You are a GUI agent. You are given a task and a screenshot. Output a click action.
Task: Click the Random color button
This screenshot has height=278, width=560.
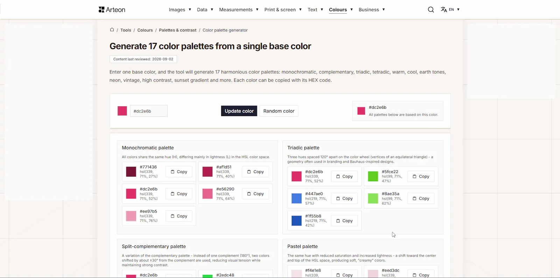tap(279, 111)
